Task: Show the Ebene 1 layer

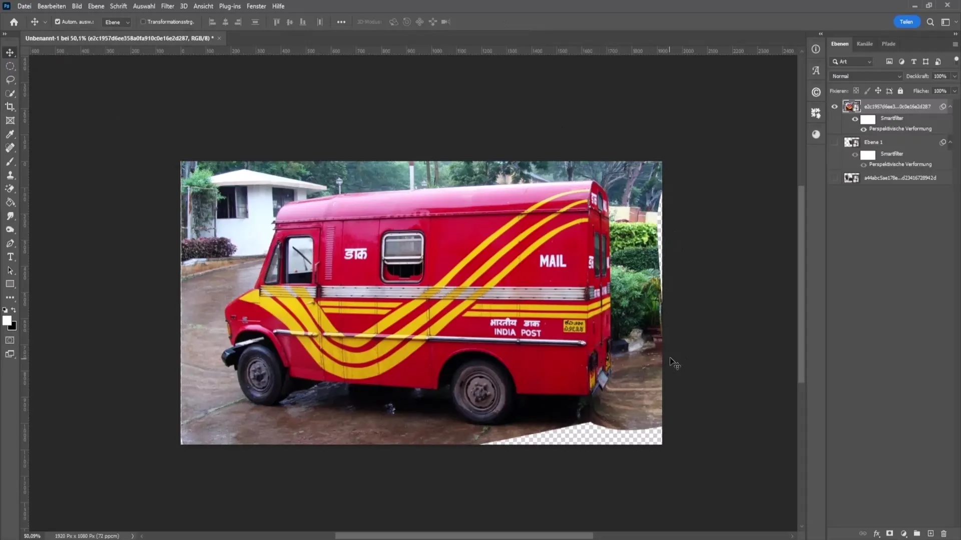Action: [834, 142]
